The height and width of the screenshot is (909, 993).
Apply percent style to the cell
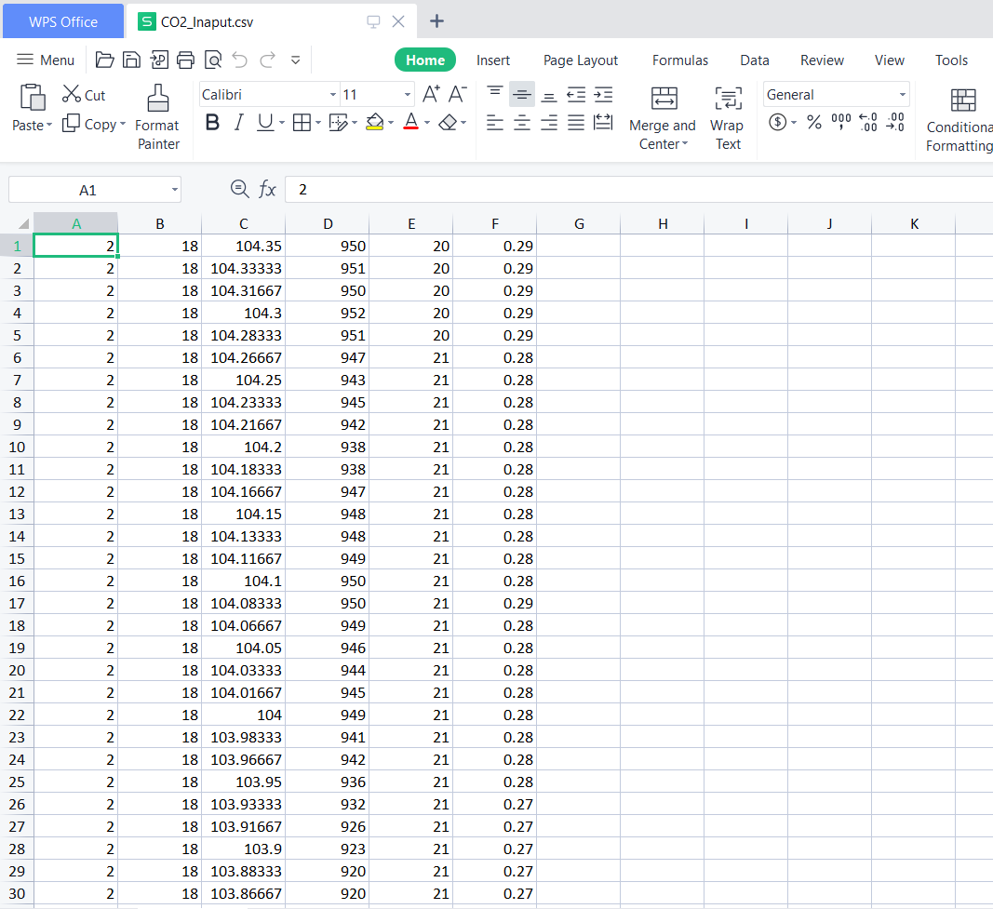814,122
